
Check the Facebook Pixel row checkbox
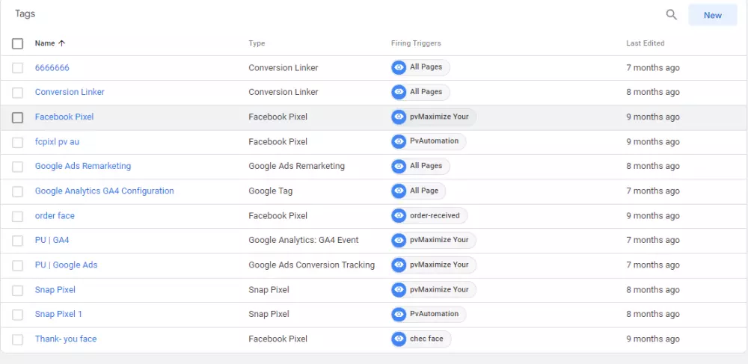[x=18, y=117]
